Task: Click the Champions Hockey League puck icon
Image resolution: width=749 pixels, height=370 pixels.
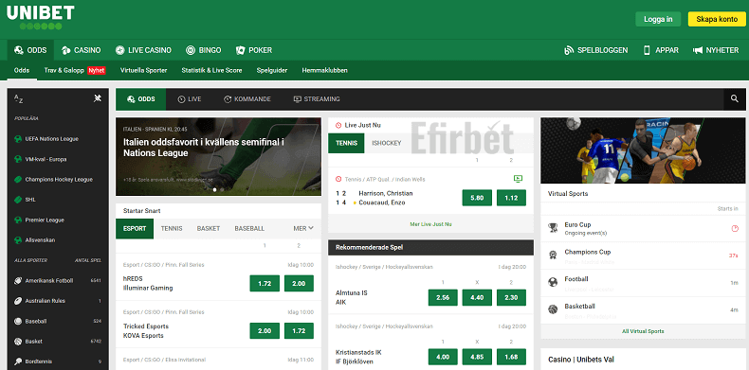Action: click(x=18, y=179)
